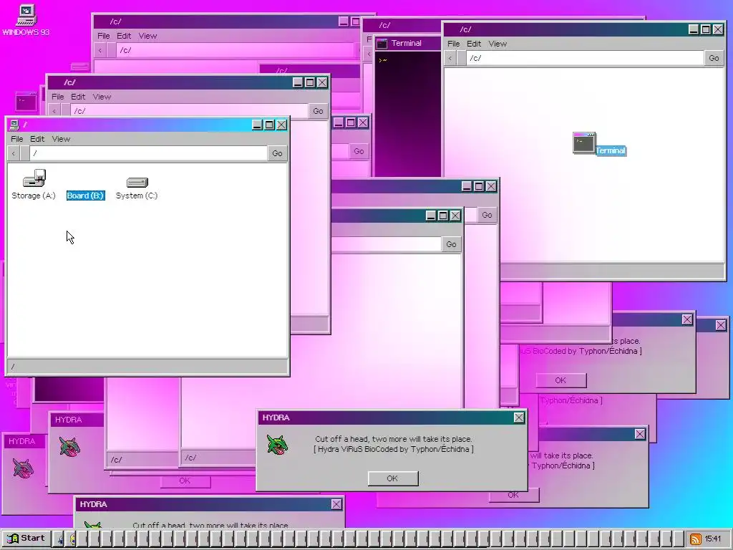The height and width of the screenshot is (550, 733).
Task: Click the Go button in the '/' window
Action: tap(277, 153)
